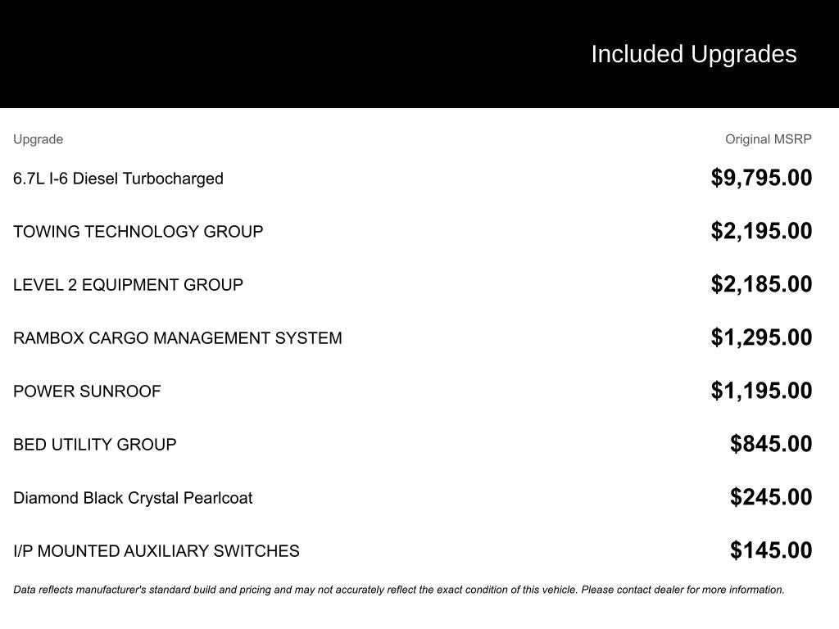This screenshot has height=629, width=839.
Task: Select the 6.7L I-6 Diesel Turbocharged row label
Action: (x=118, y=179)
